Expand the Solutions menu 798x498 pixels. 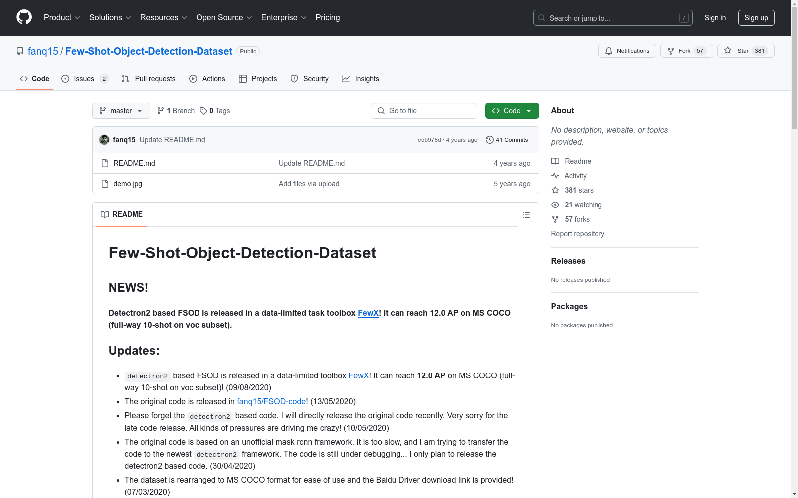tap(110, 18)
